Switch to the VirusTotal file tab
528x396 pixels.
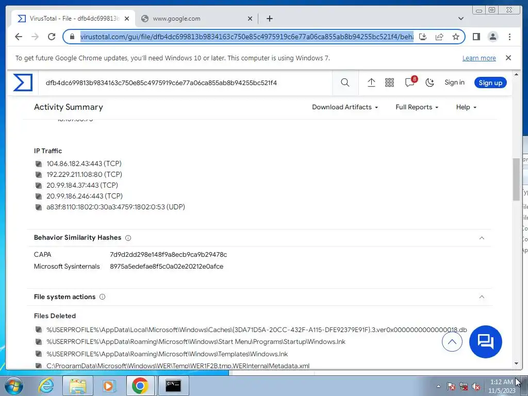73,19
